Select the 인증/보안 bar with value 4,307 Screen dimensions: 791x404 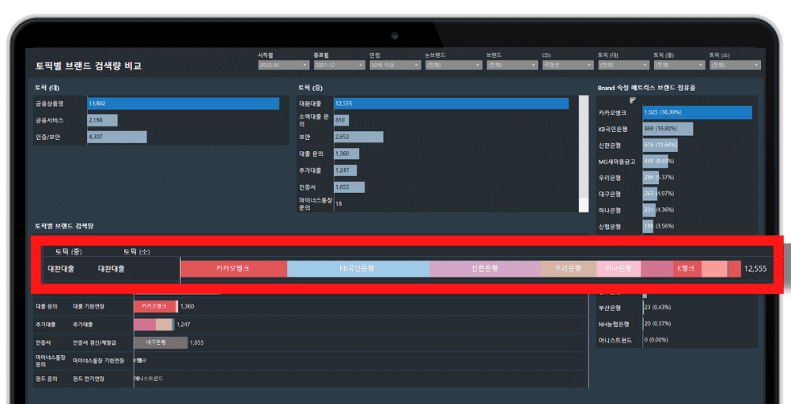[117, 137]
